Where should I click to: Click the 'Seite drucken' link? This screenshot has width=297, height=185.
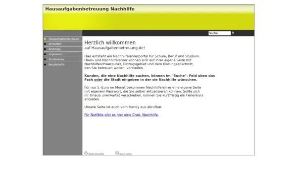click(x=96, y=153)
